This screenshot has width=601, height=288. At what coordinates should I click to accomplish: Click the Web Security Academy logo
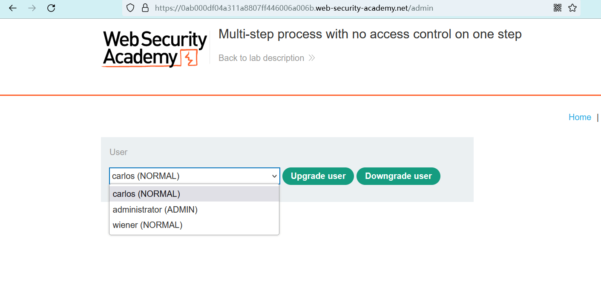[155, 49]
